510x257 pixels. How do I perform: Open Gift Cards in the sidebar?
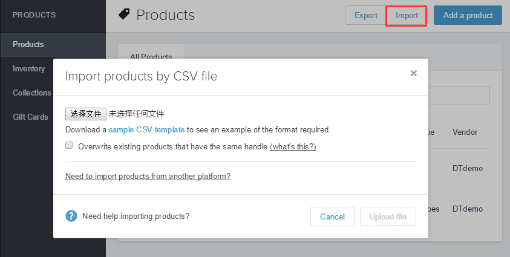tap(30, 117)
